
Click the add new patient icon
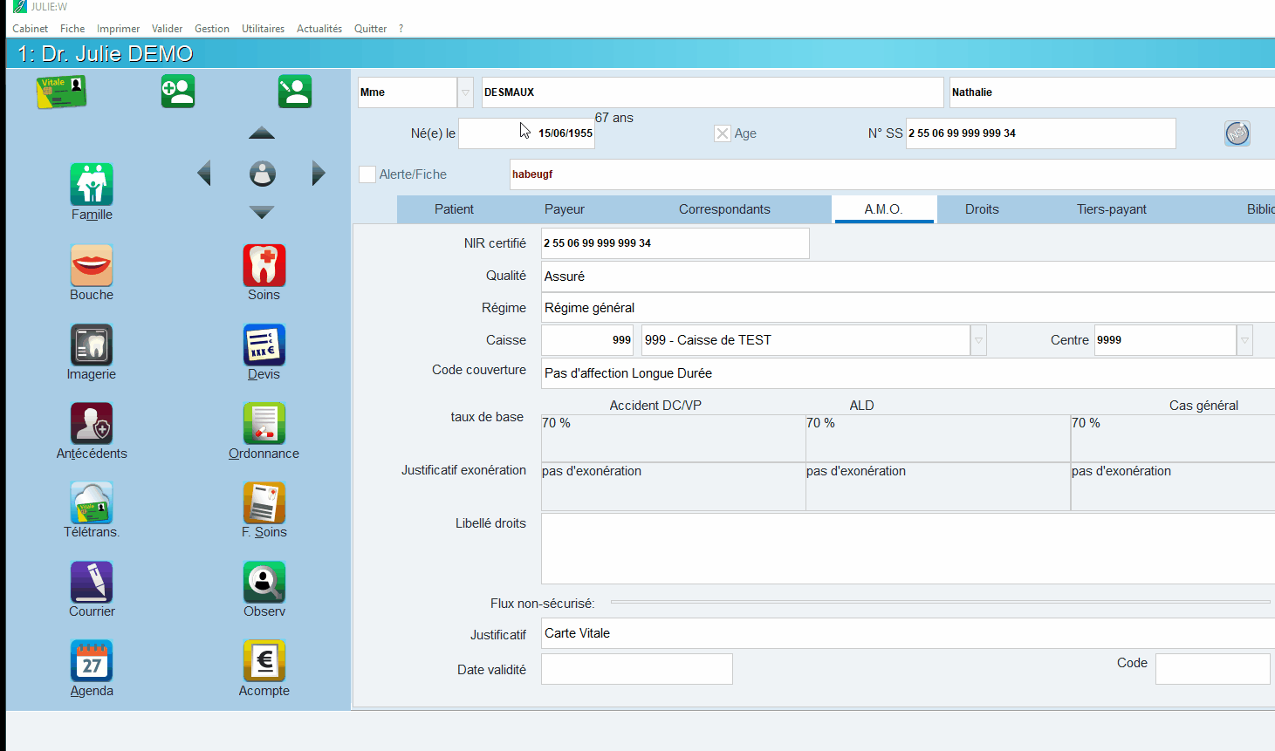click(178, 92)
